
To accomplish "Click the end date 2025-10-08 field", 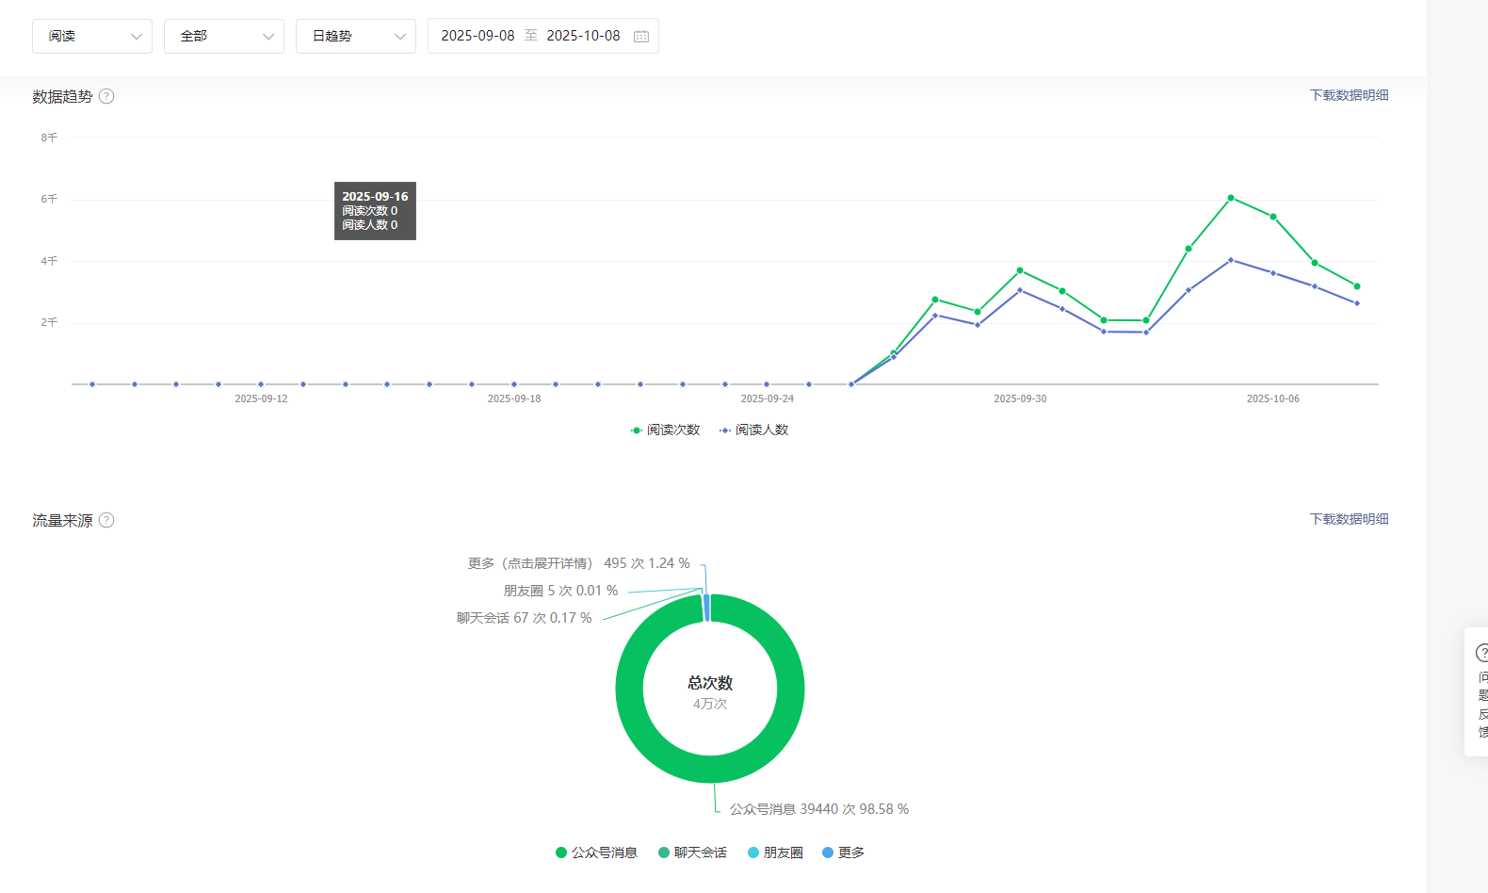I will coord(583,36).
